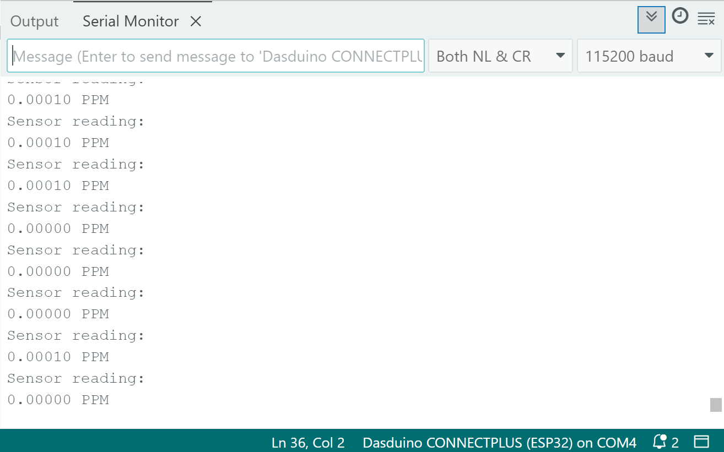Switch to the Output tab
The height and width of the screenshot is (452, 724).
point(34,21)
